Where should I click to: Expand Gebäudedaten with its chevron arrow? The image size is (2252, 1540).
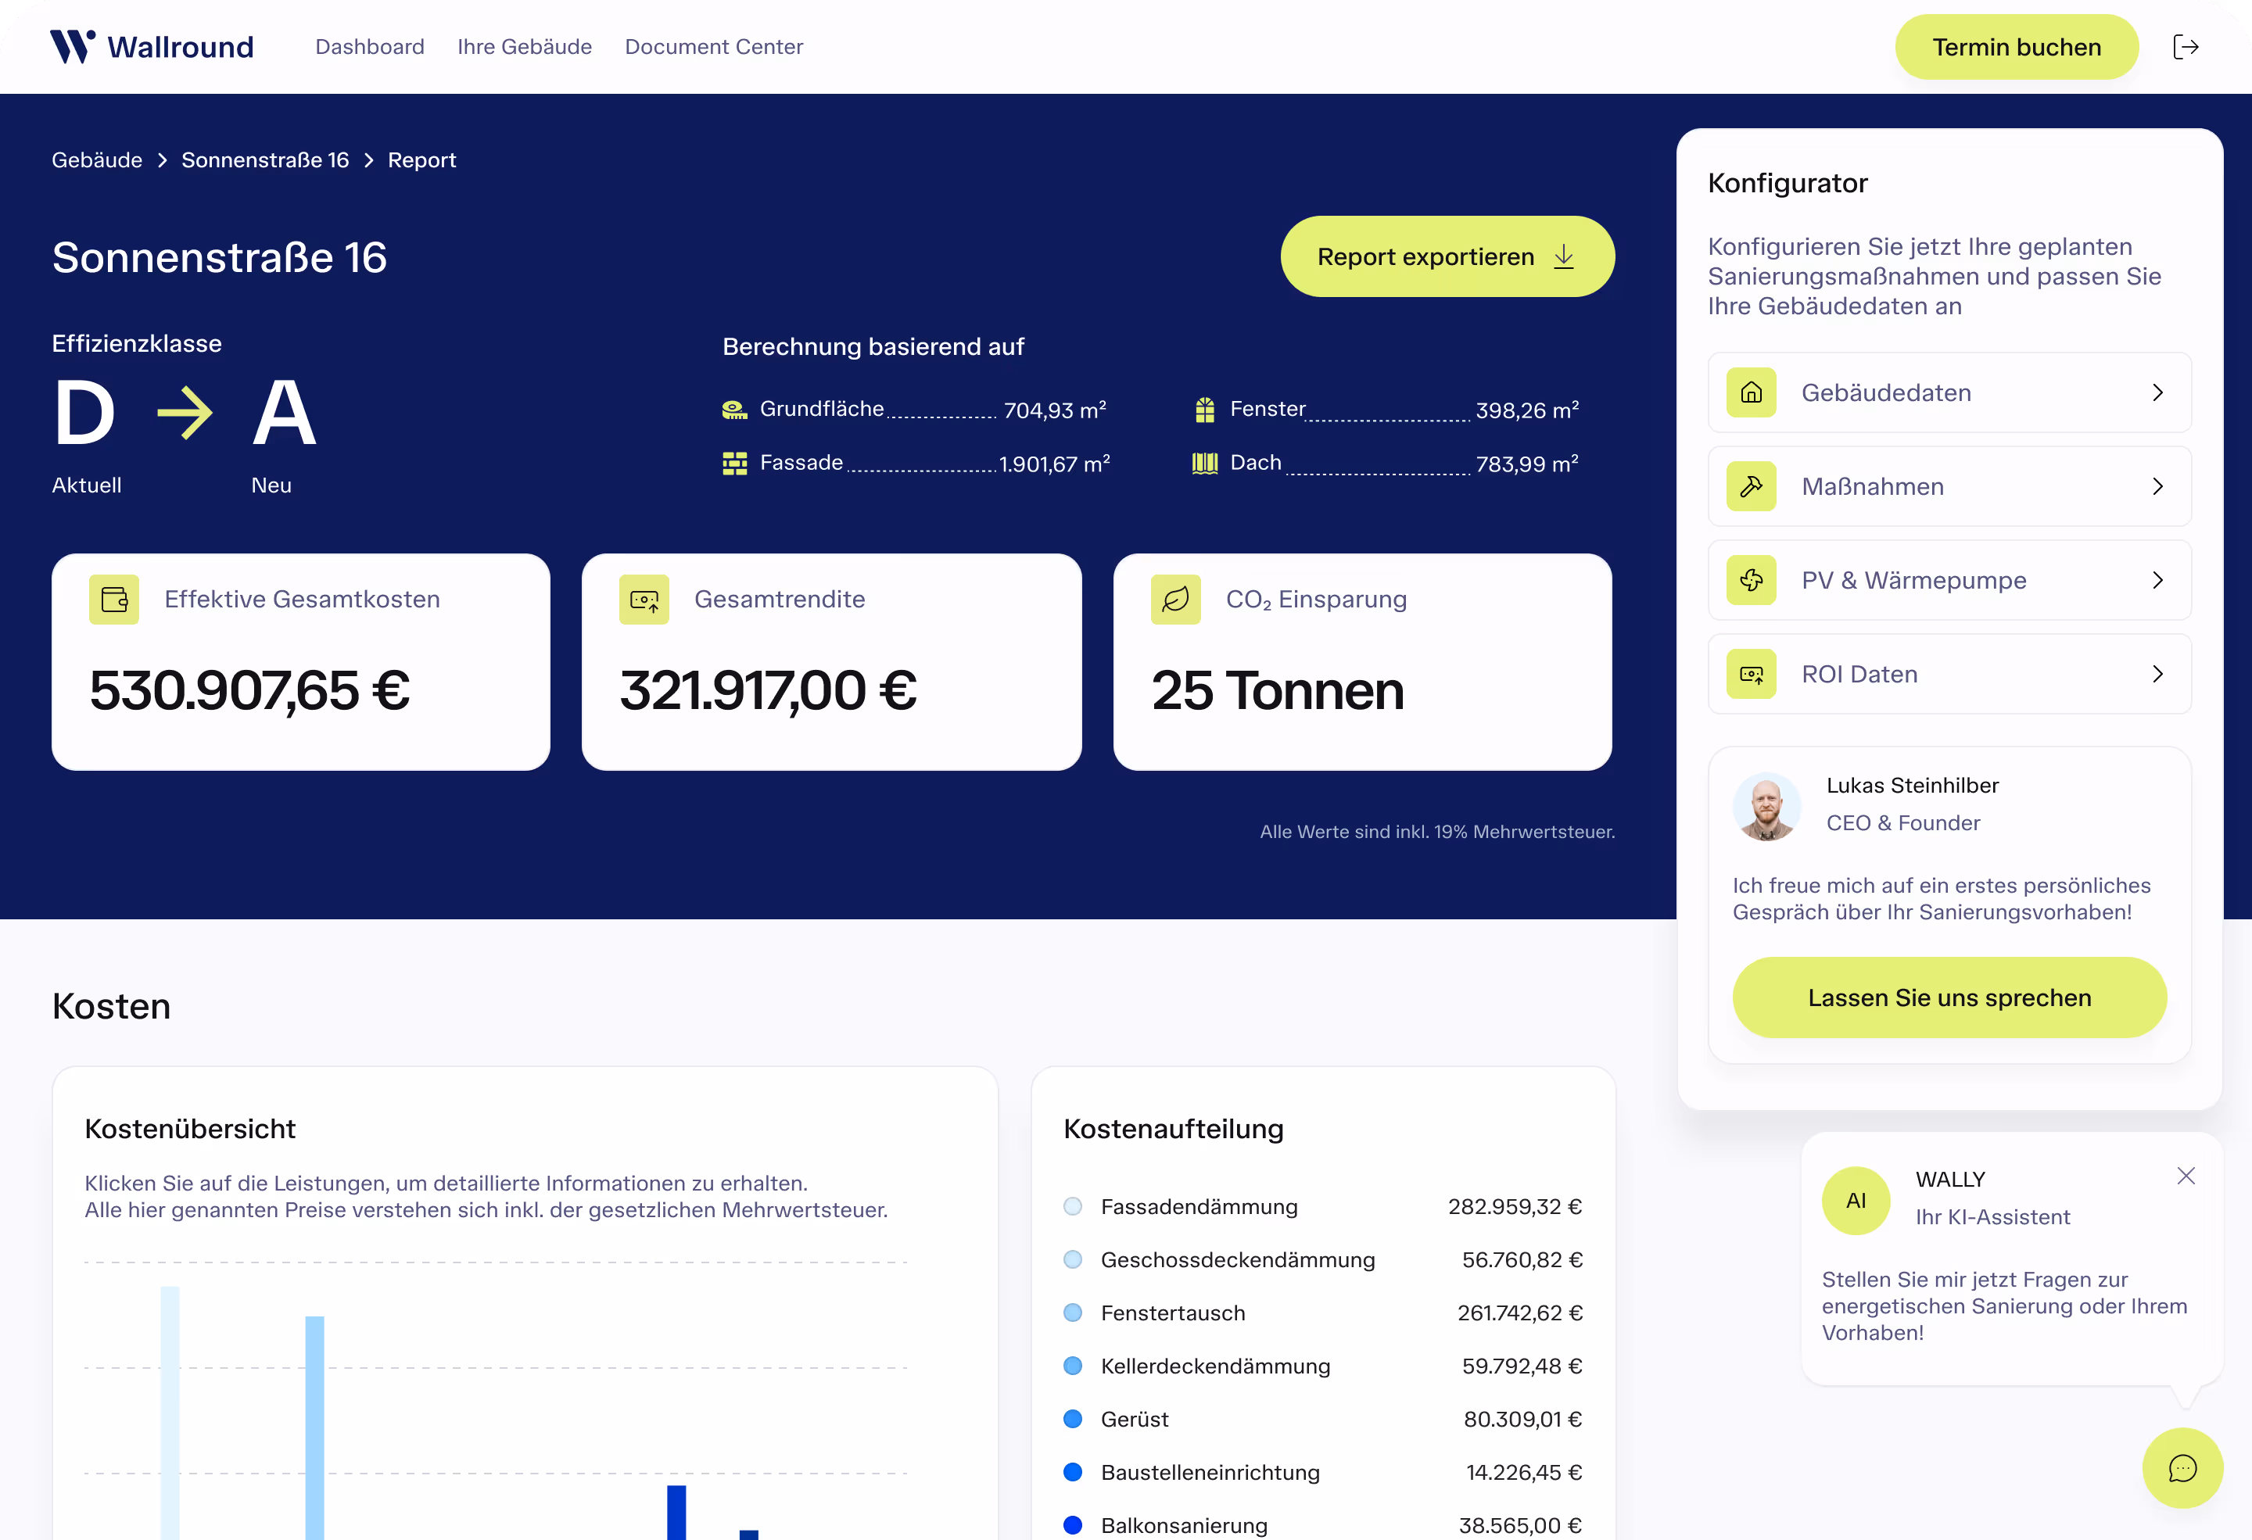click(2157, 392)
